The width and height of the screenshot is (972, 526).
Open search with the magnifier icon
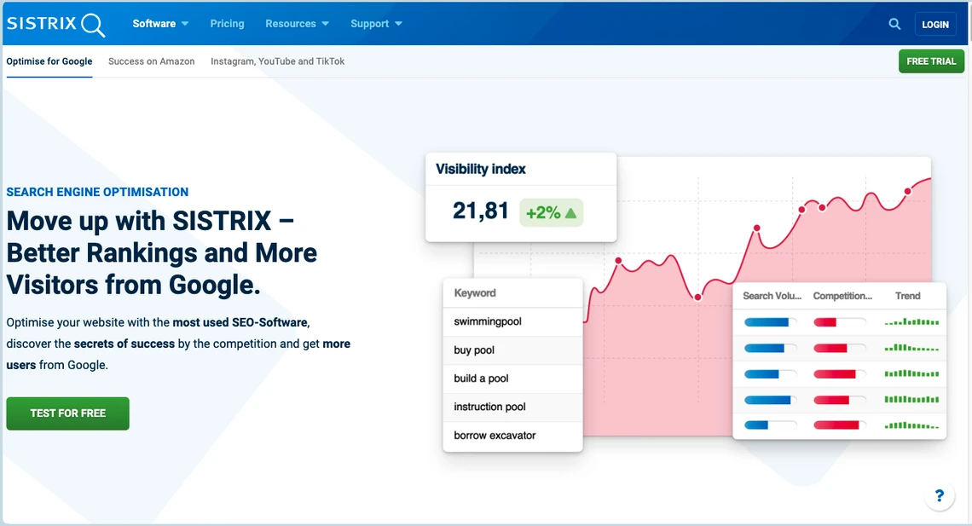pyautogui.click(x=894, y=24)
